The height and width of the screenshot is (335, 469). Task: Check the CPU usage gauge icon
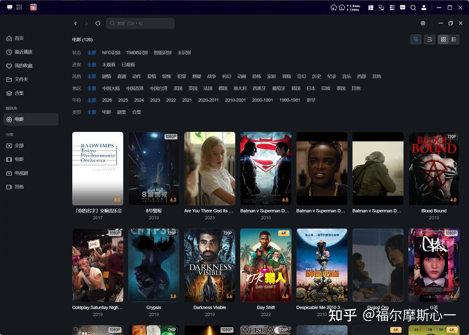coord(334,7)
